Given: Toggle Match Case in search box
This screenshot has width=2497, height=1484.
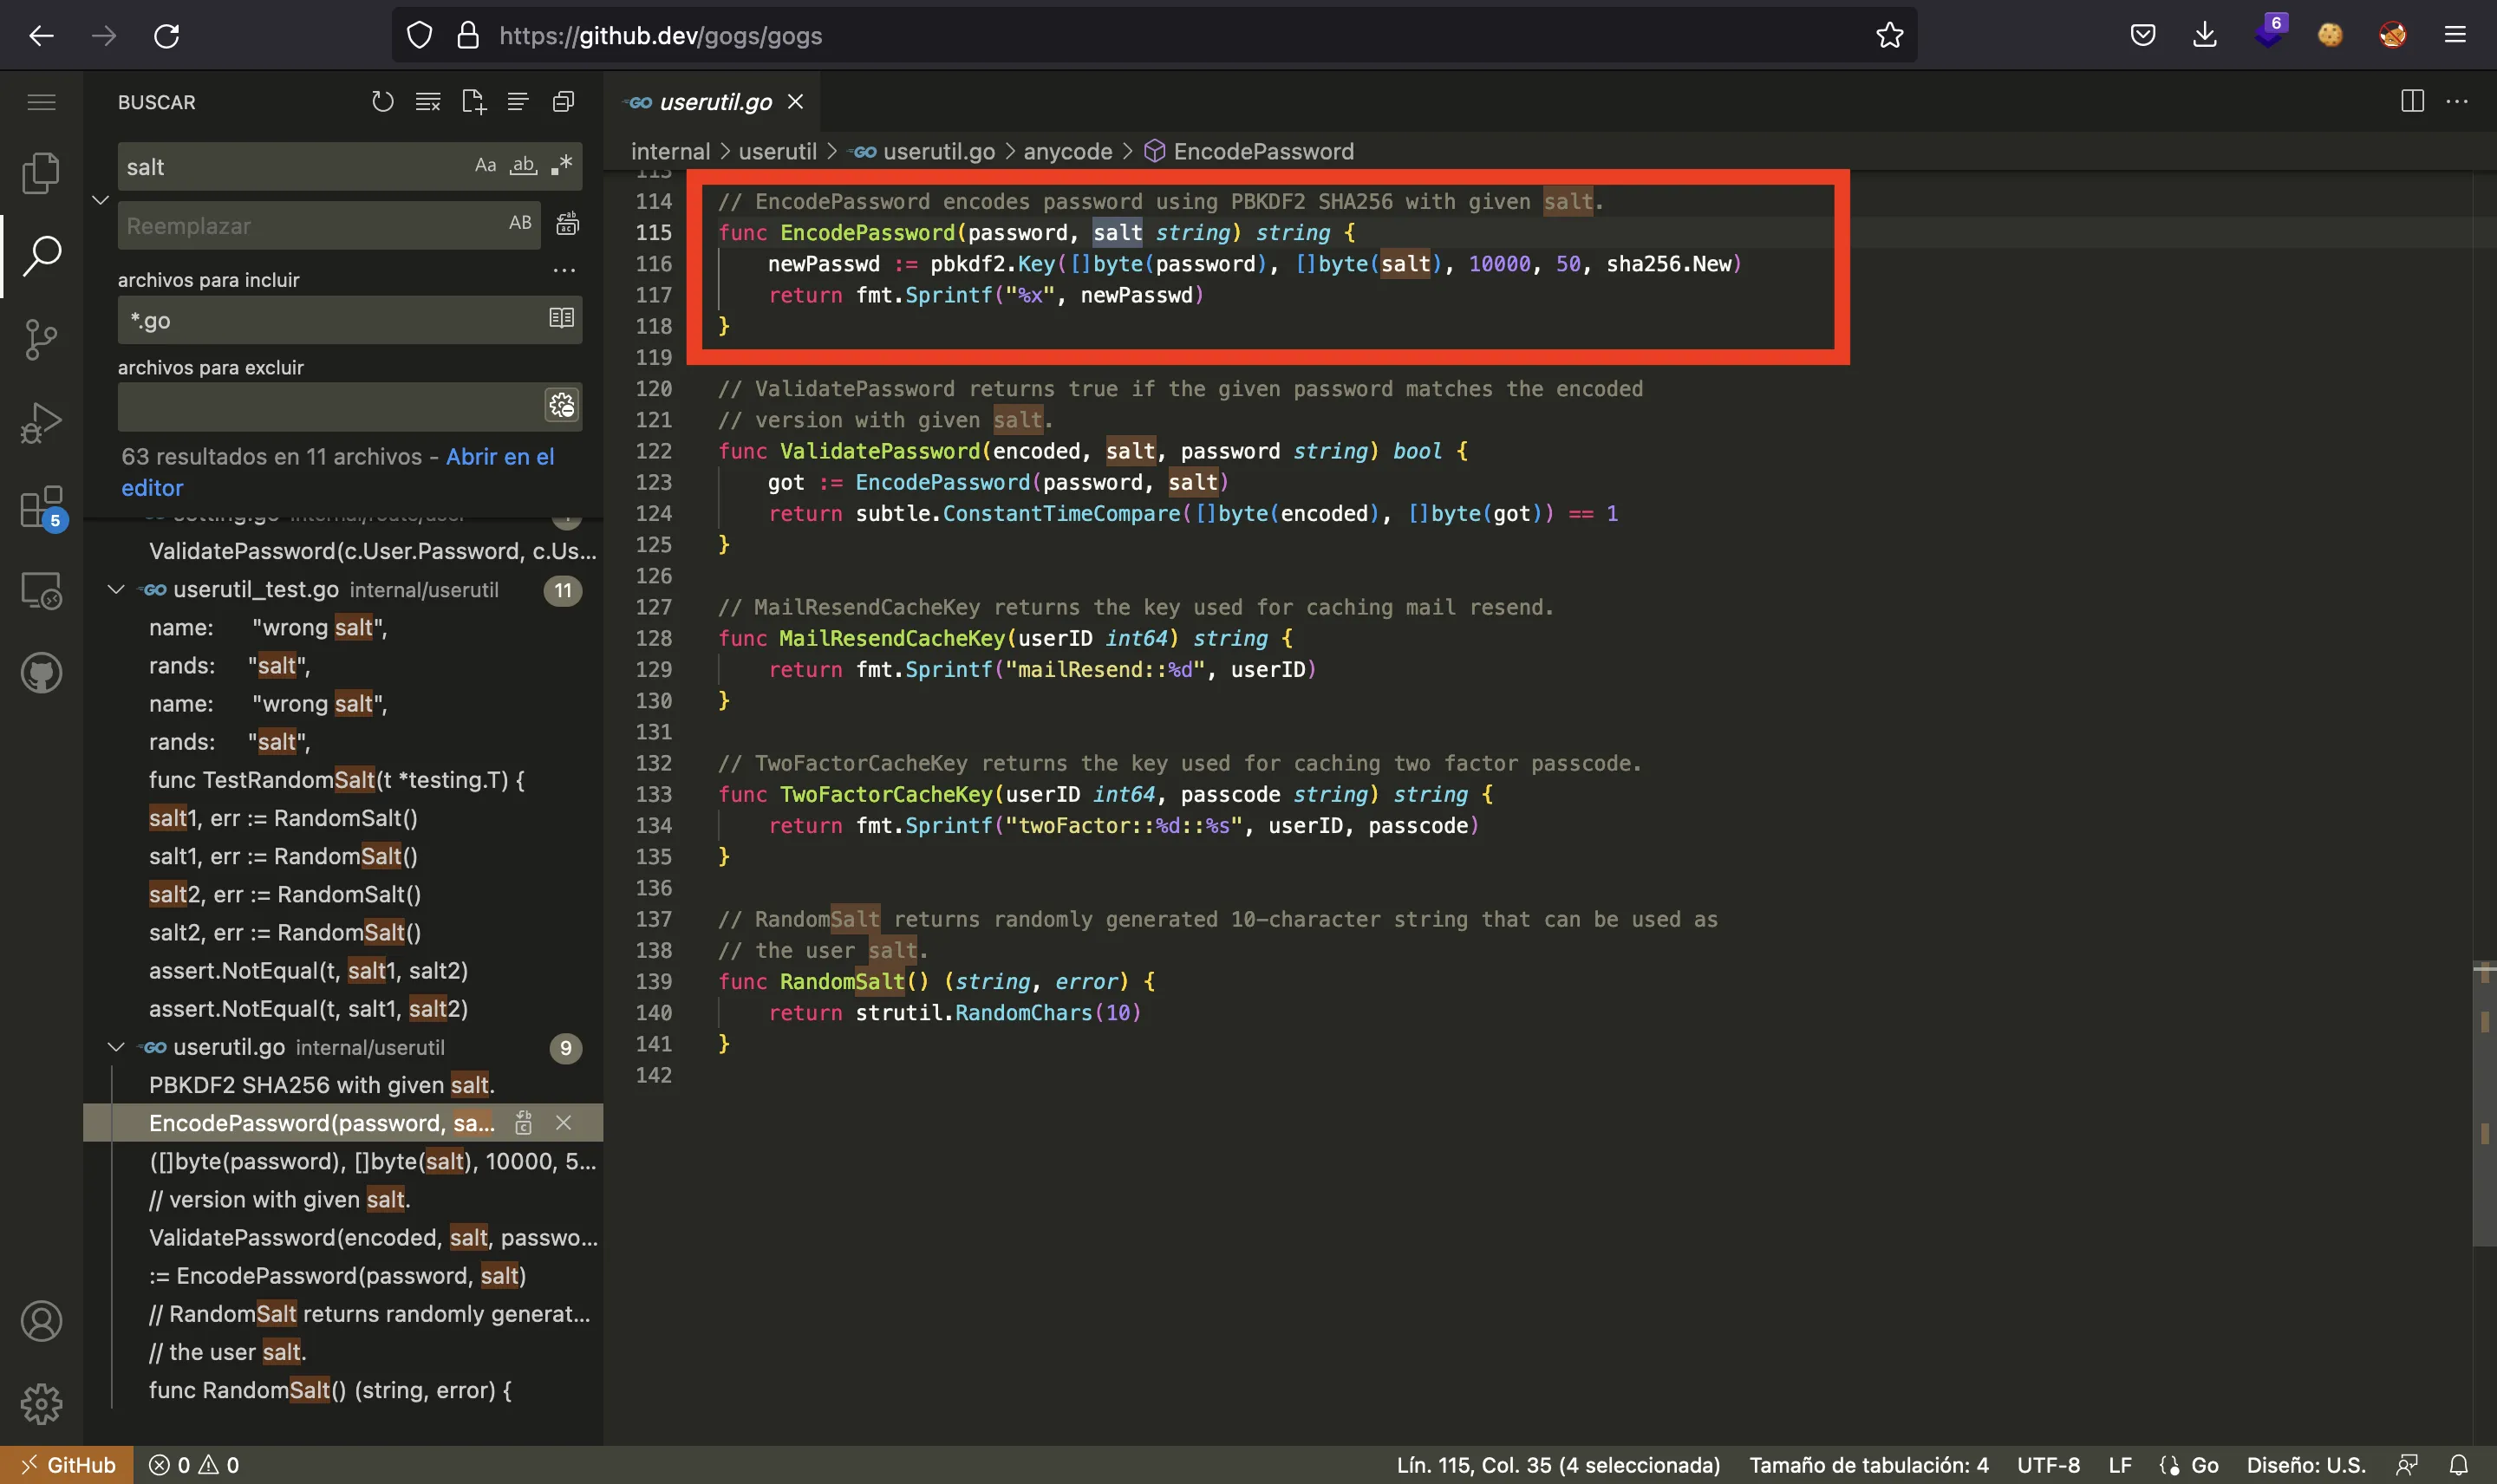Looking at the screenshot, I should [x=485, y=166].
